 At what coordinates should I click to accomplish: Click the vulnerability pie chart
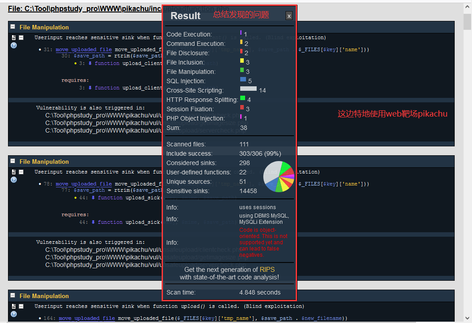point(279,177)
